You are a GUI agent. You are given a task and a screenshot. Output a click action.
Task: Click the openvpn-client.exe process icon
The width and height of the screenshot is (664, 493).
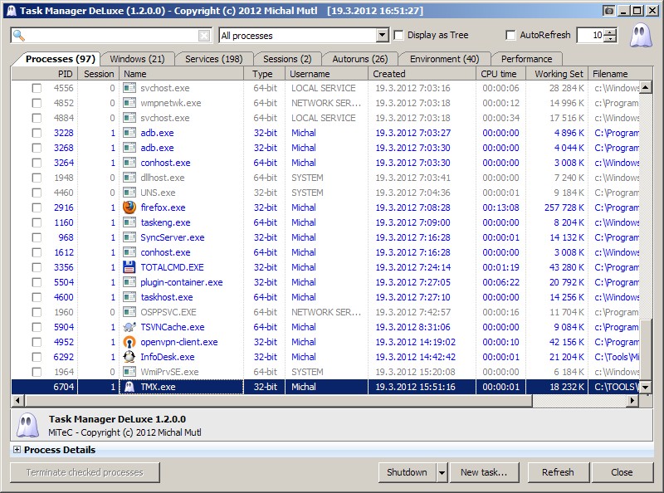tap(129, 342)
